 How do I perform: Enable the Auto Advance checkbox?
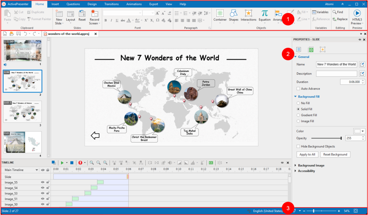pos(298,89)
